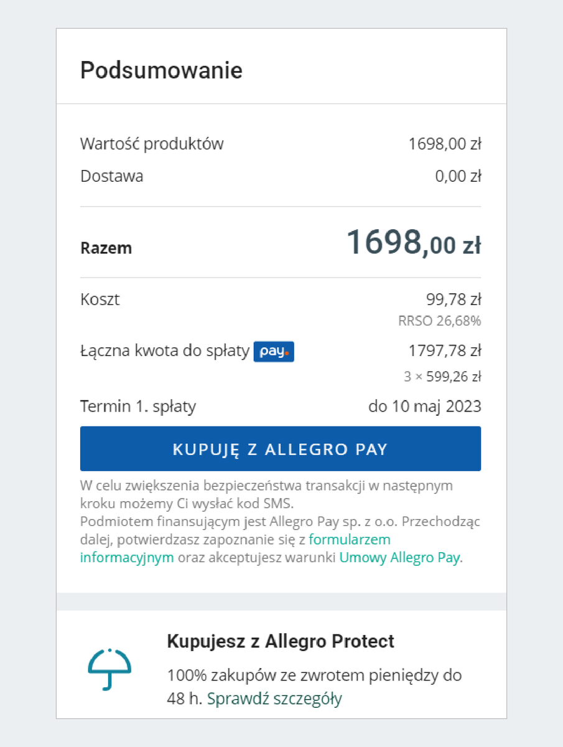Click the Łączna kwota do spłaty label
Image resolution: width=563 pixels, height=747 pixels.
(164, 352)
